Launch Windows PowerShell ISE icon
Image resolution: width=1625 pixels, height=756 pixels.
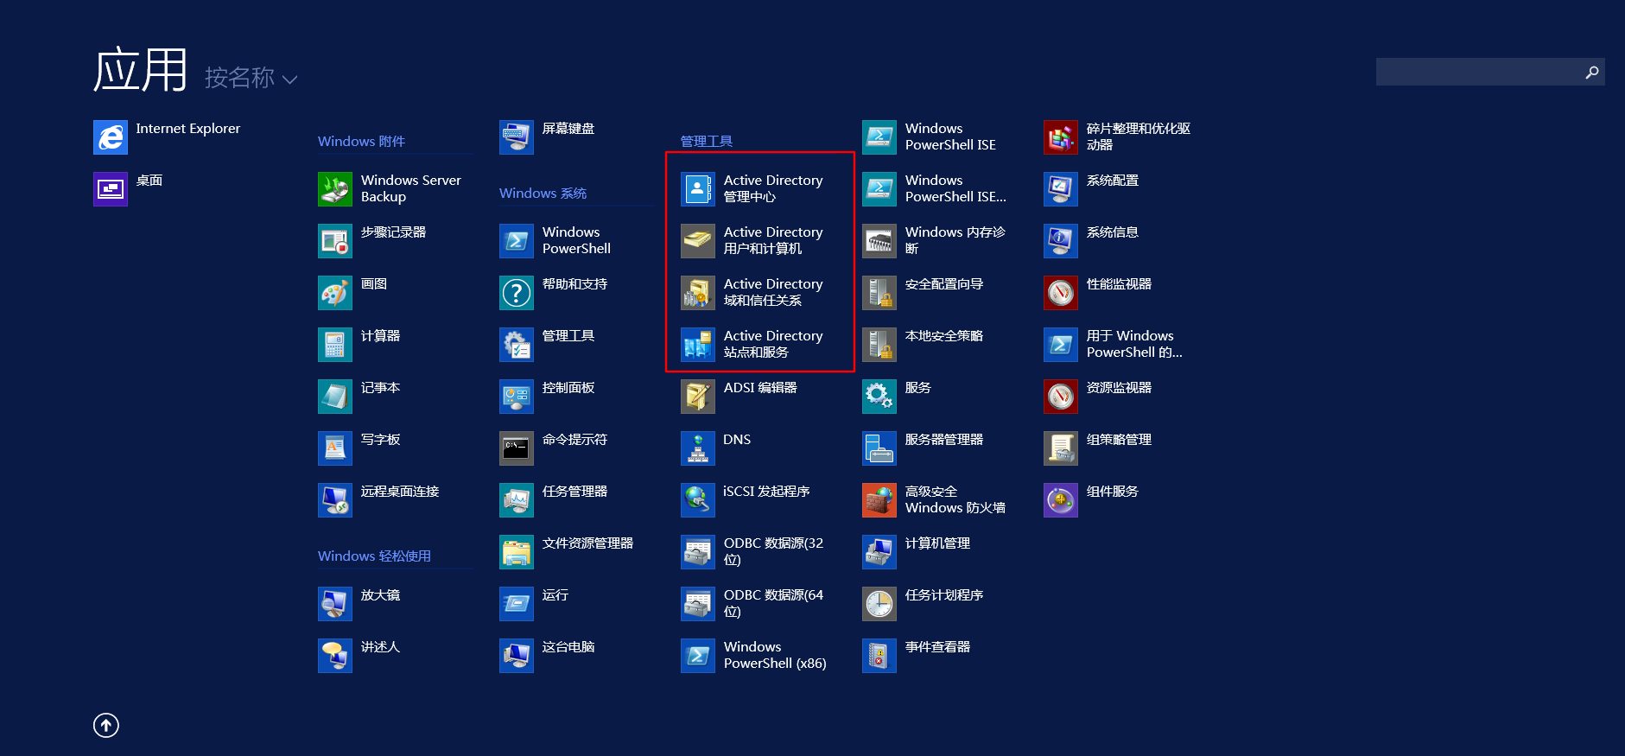point(879,137)
